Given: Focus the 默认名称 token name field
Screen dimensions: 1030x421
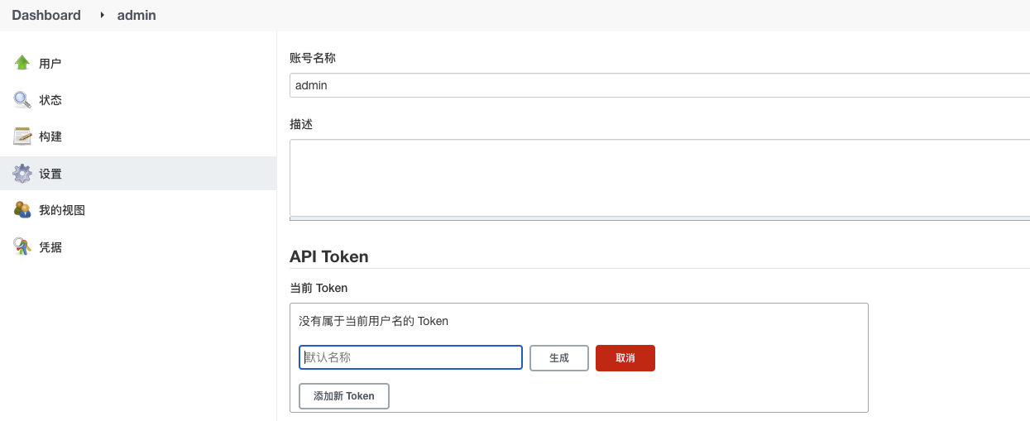Looking at the screenshot, I should point(410,357).
